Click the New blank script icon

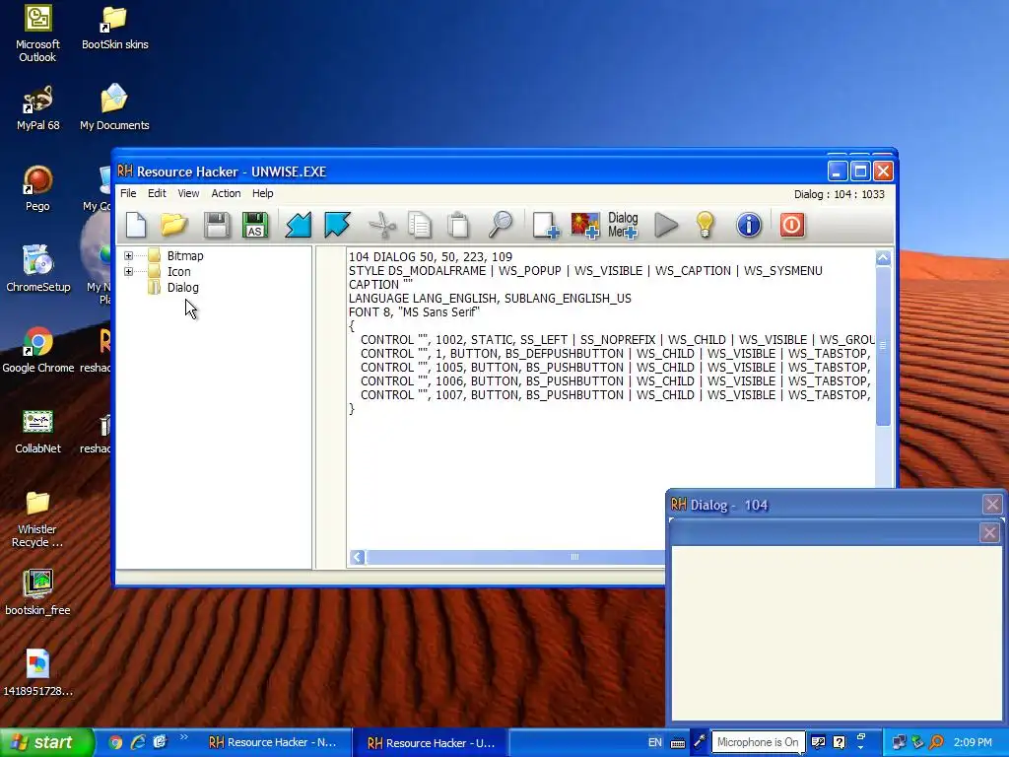click(136, 225)
